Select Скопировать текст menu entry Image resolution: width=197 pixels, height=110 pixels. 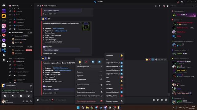pyautogui.click(x=89, y=85)
